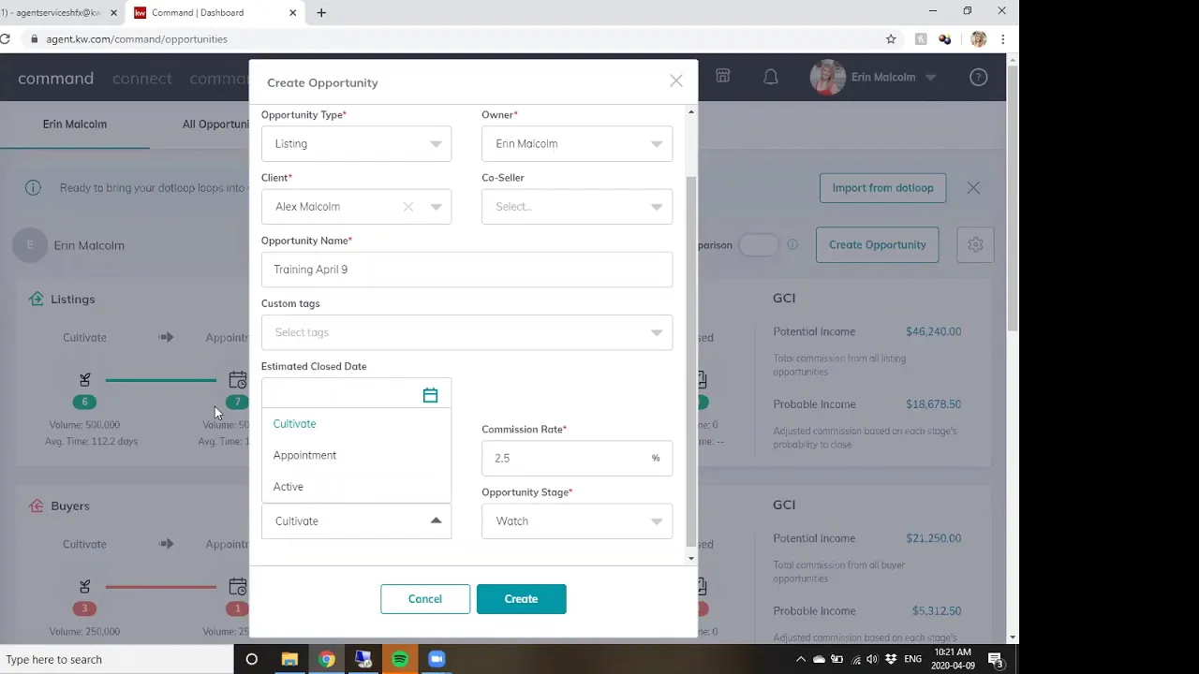Open the calendar picker for Estimated Closed Date

click(430, 395)
